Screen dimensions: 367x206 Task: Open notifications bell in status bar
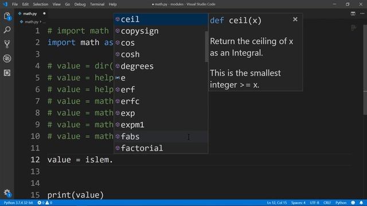pyautogui.click(x=361, y=203)
